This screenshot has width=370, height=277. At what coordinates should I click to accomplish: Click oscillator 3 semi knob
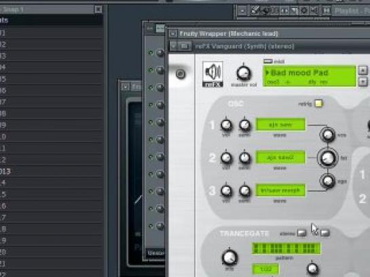pos(244,190)
